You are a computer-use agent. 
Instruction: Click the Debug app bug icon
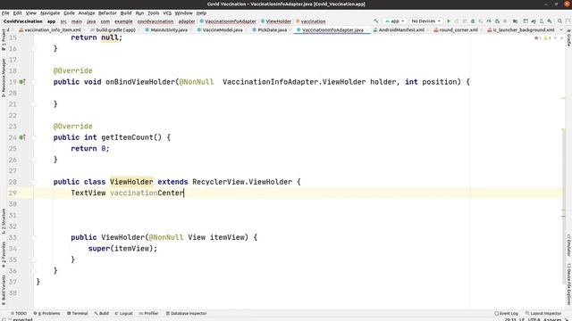[473, 21]
